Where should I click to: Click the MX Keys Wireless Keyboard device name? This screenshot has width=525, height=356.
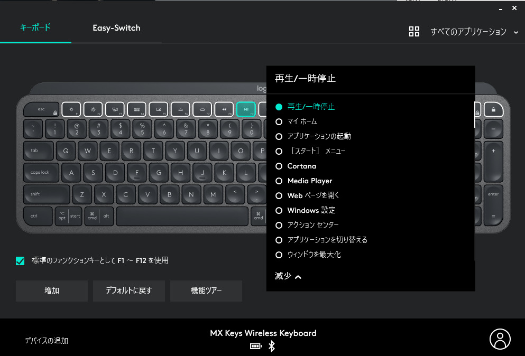263,333
